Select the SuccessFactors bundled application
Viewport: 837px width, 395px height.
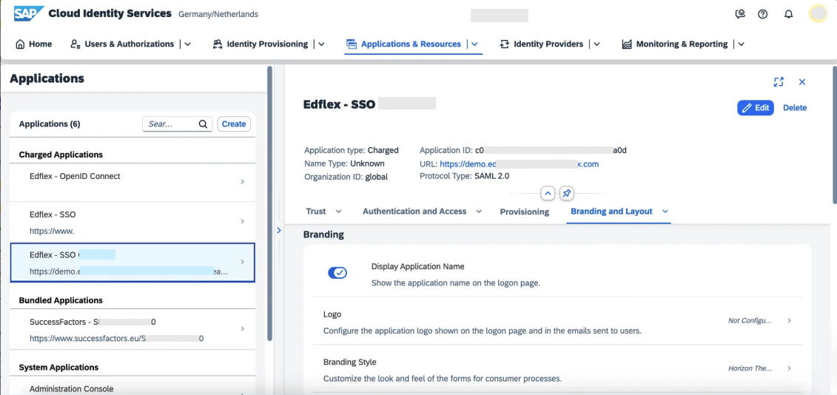click(132, 330)
